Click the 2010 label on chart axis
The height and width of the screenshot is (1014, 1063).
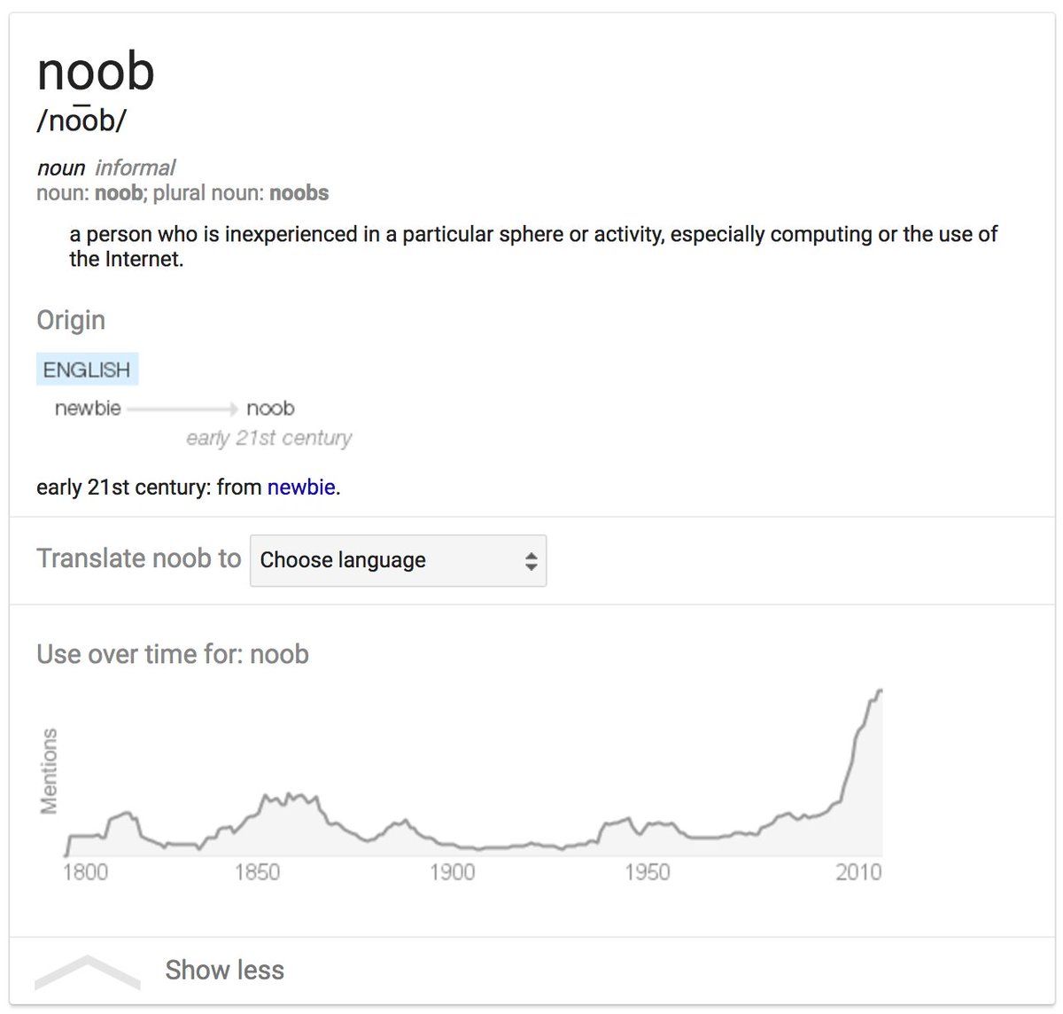pos(857,872)
